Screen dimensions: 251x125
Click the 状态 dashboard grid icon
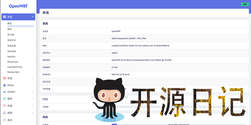4,17
